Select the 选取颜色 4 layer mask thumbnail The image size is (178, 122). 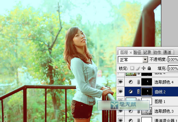pos(147,82)
